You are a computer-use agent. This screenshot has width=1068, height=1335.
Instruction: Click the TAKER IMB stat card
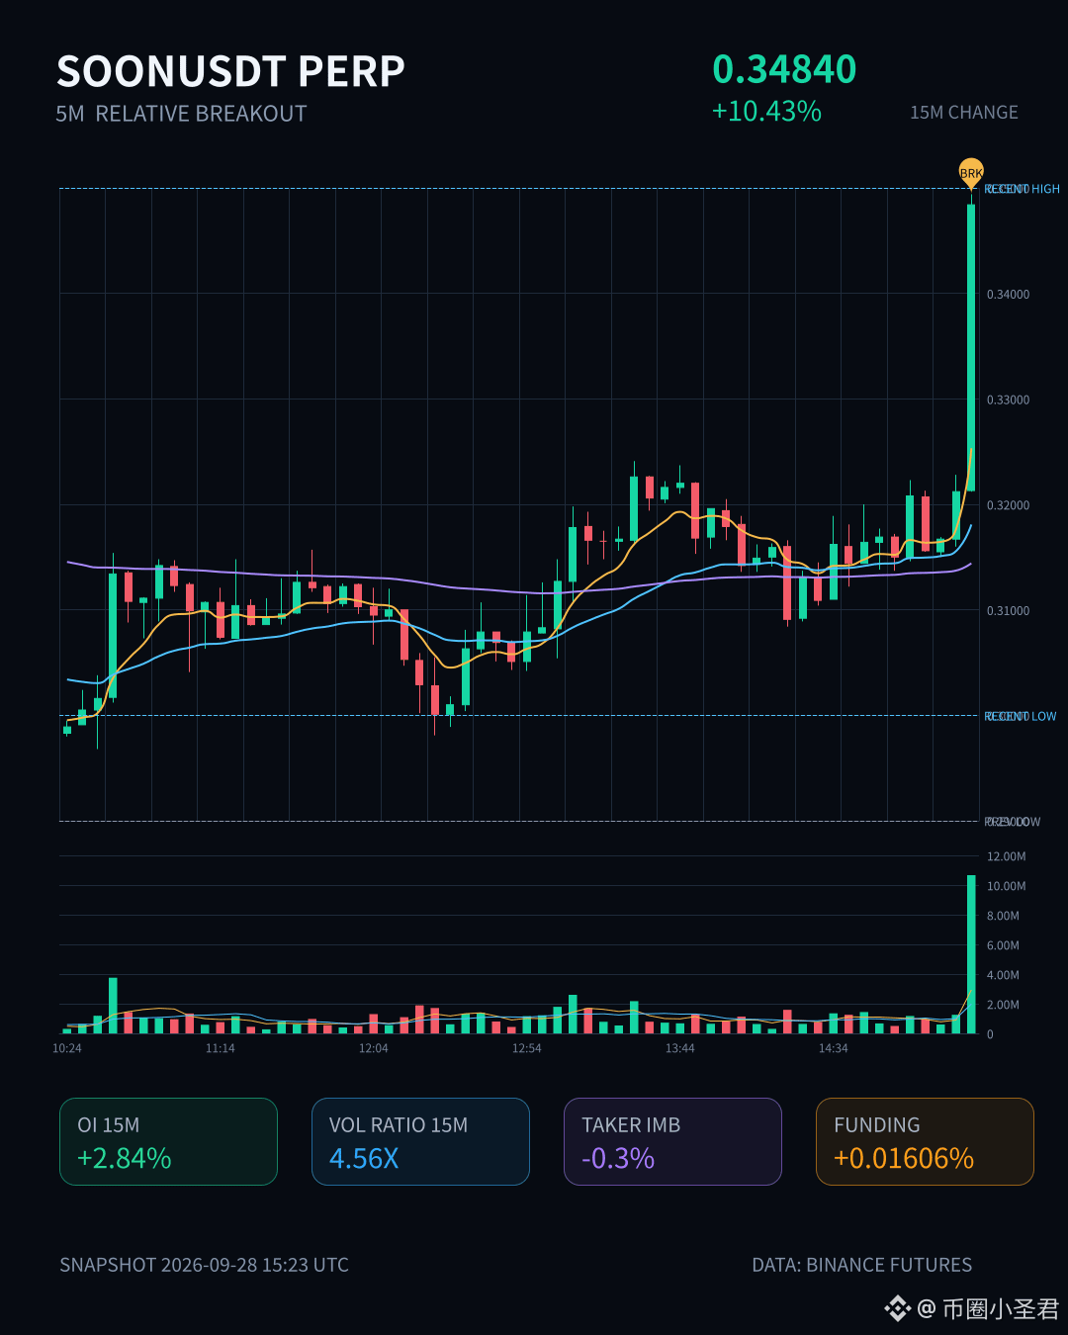coord(672,1141)
